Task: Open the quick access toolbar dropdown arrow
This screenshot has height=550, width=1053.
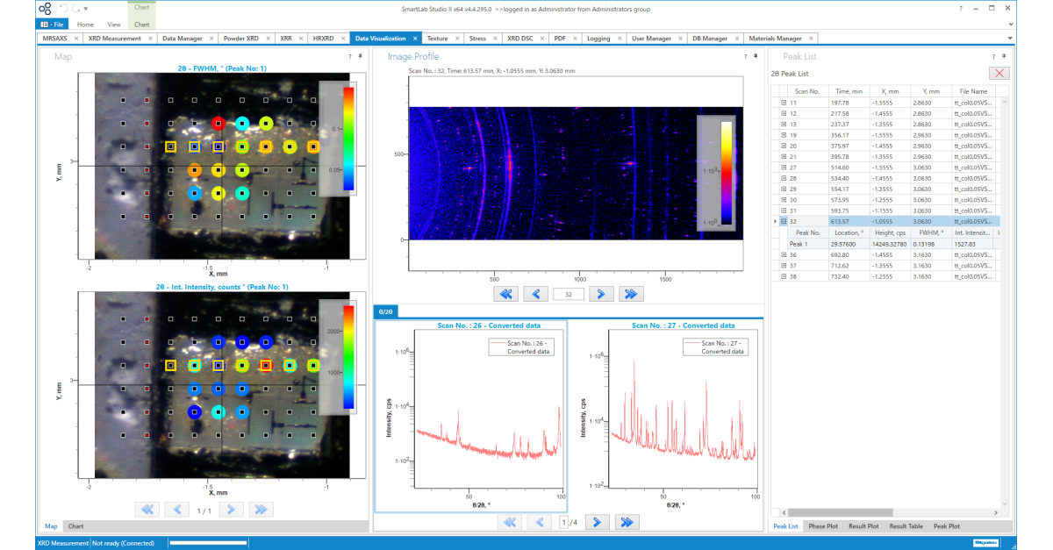Action: click(85, 9)
